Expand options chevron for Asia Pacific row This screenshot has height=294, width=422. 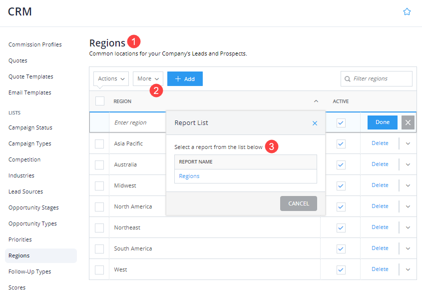pos(408,143)
